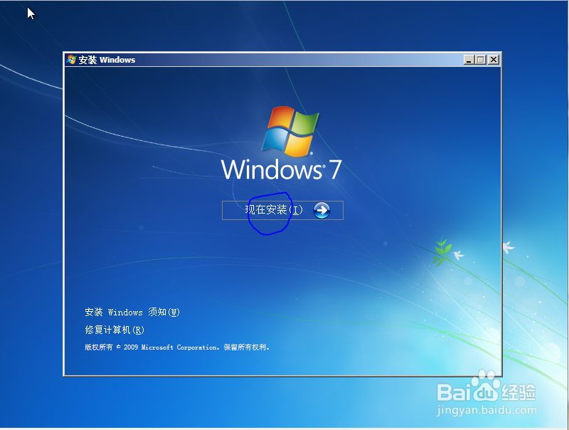Viewport: 569px width, 430px height.
Task: Click the circled install option
Action: [270, 210]
